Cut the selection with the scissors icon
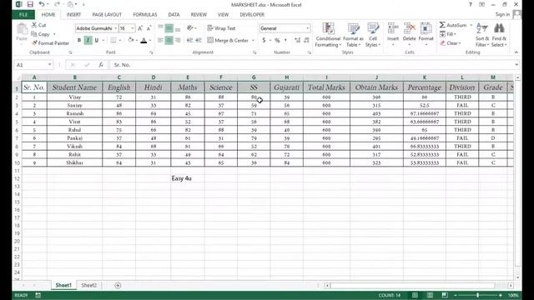This screenshot has width=534, height=300. point(34,25)
